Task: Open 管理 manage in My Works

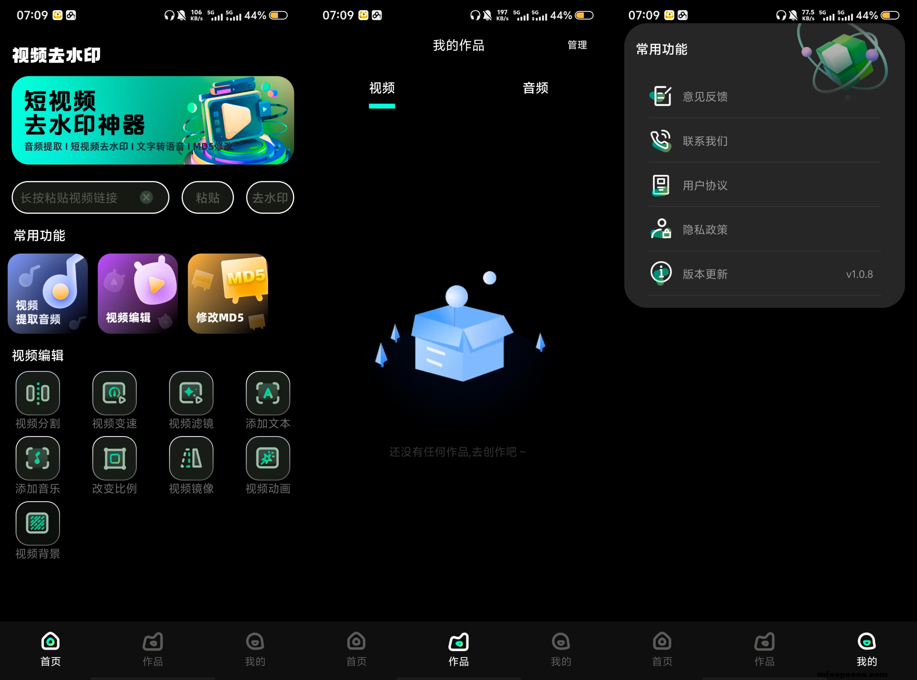Action: 577,45
